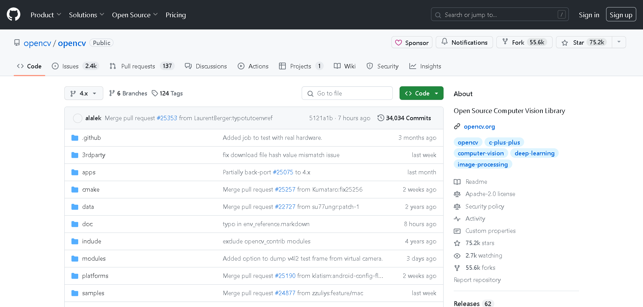This screenshot has height=307, width=643.
Task: Select the deep-learning topic tag
Action: tap(534, 153)
